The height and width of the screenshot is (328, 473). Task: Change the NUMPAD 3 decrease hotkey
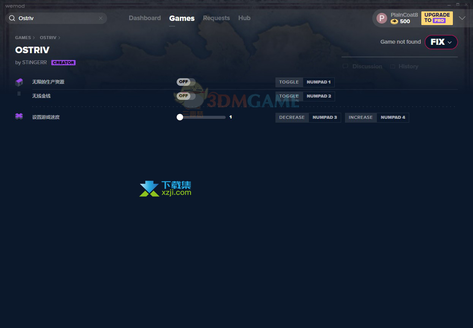(325, 117)
